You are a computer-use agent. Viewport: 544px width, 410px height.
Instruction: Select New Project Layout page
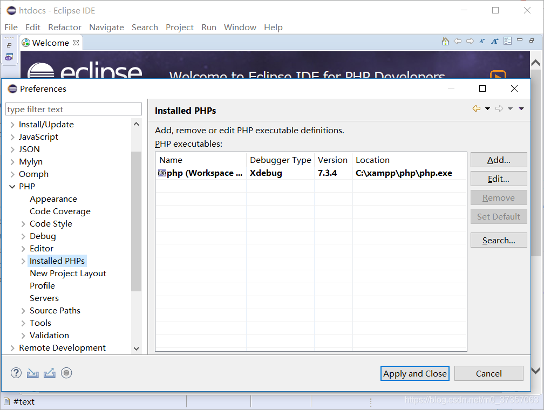pyautogui.click(x=68, y=274)
